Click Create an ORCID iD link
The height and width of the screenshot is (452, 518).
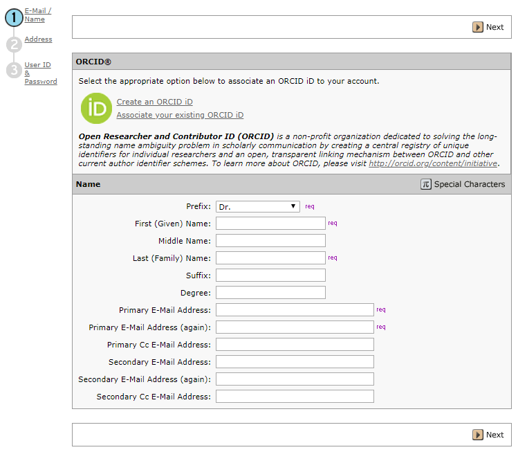point(154,102)
